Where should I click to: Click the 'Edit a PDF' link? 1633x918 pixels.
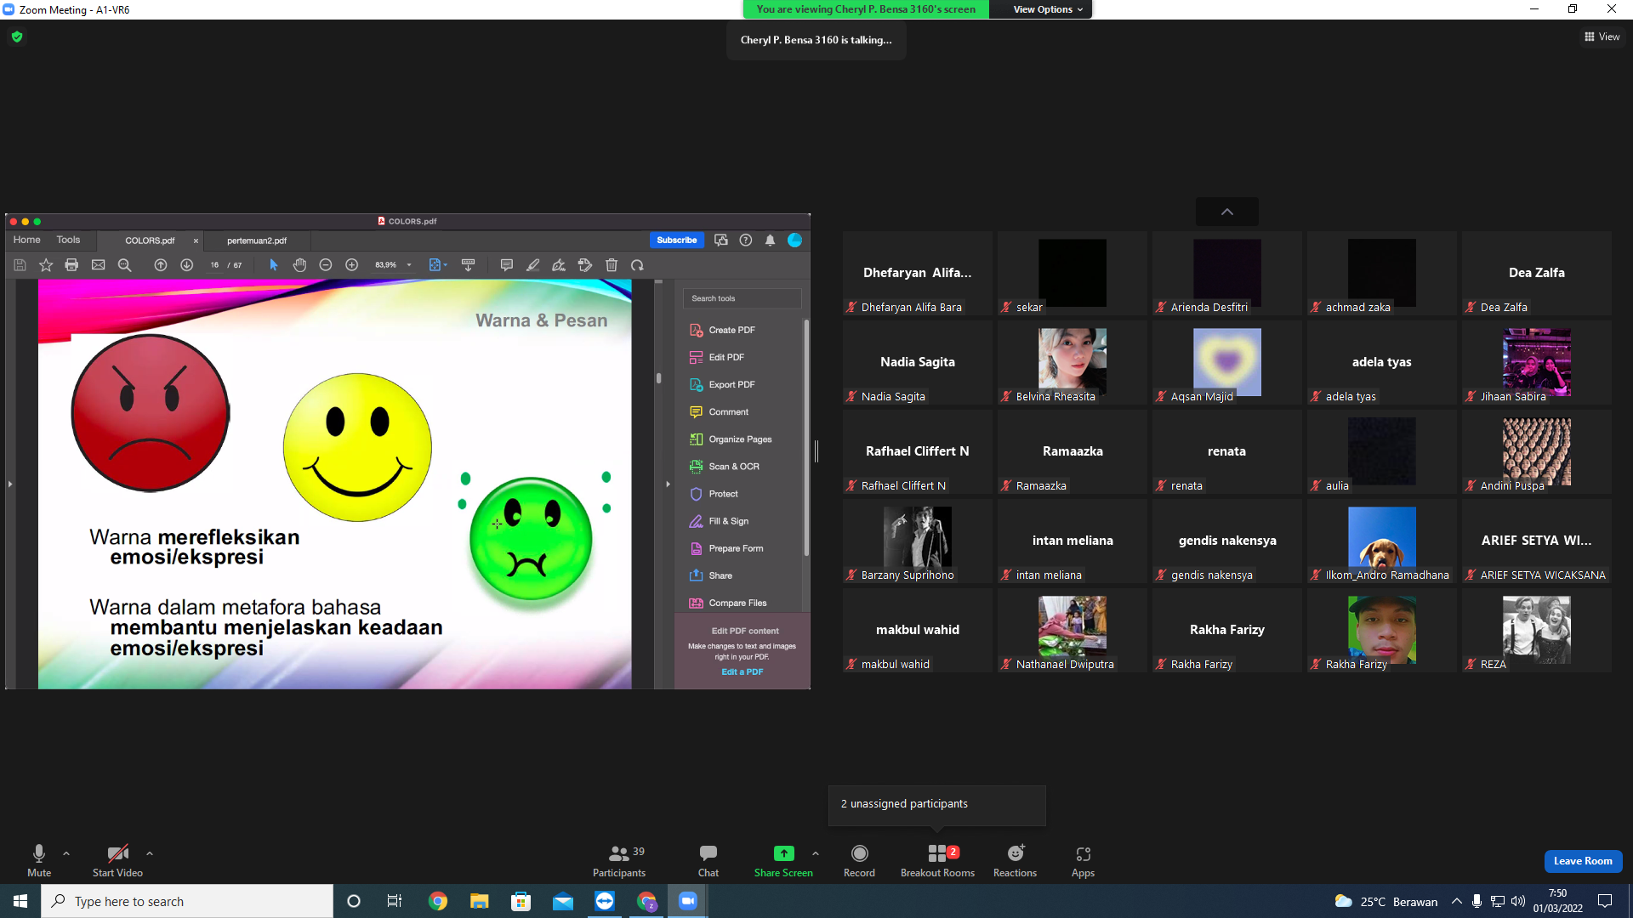click(743, 671)
